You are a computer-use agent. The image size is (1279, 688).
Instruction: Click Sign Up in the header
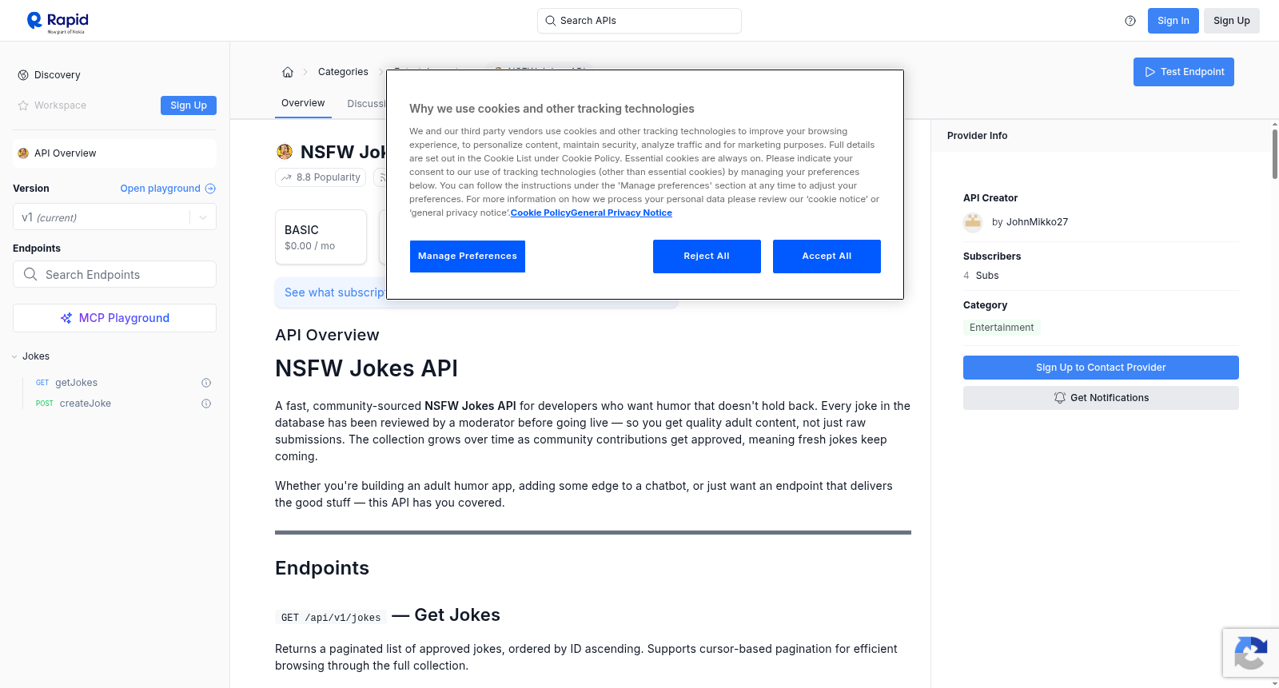(1231, 21)
